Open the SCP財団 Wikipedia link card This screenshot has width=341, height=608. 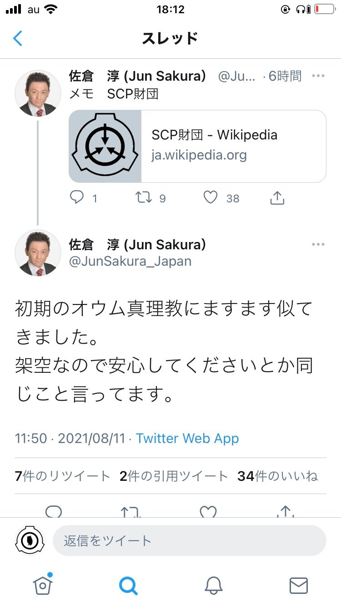[x=197, y=146]
